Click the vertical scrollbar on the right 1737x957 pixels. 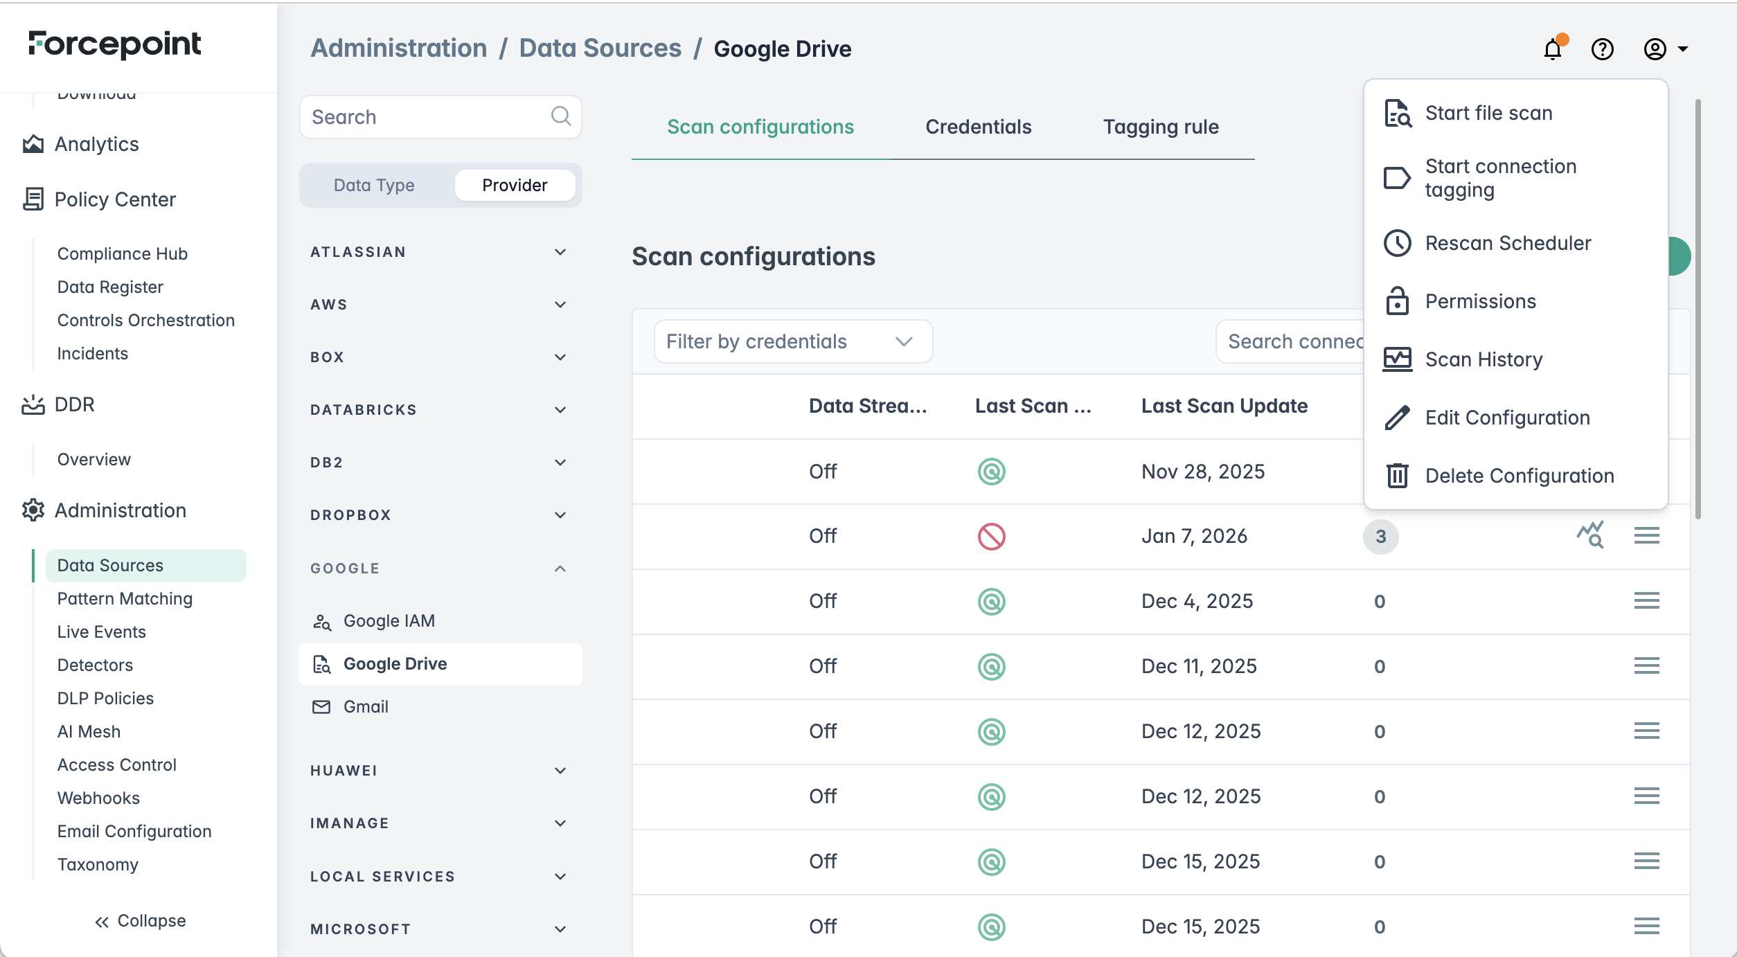[x=1698, y=308]
